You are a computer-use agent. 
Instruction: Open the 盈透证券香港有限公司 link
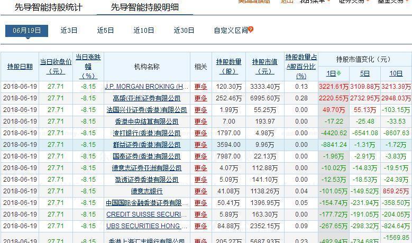click(147, 180)
